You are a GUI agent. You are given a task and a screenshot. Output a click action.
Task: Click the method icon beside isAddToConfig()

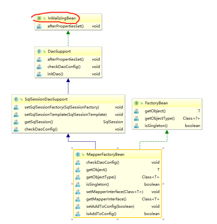(x=78, y=214)
